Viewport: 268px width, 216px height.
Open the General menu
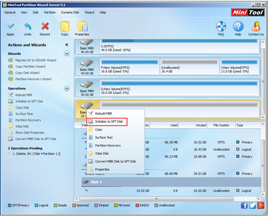pos(10,13)
